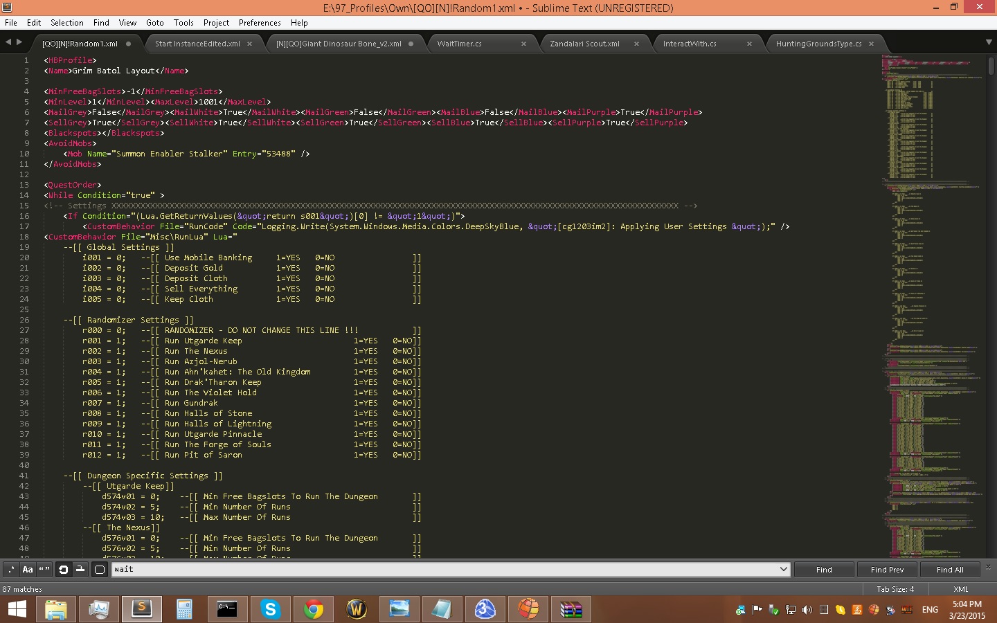
Task: Toggle case sensitive search (Aa)
Action: 28,569
